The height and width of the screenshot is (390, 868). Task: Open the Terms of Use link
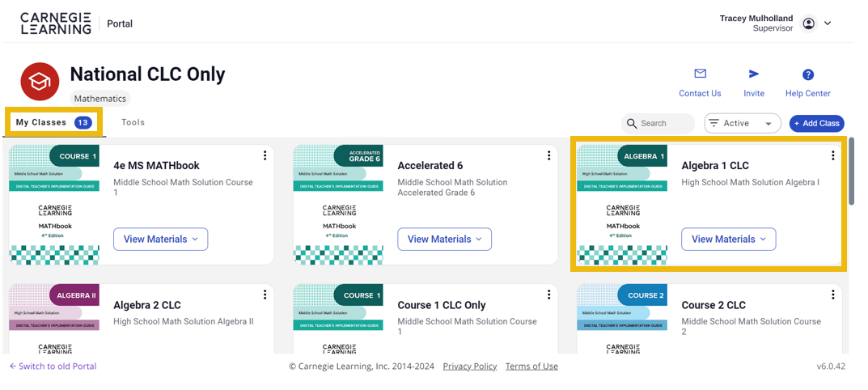(531, 367)
